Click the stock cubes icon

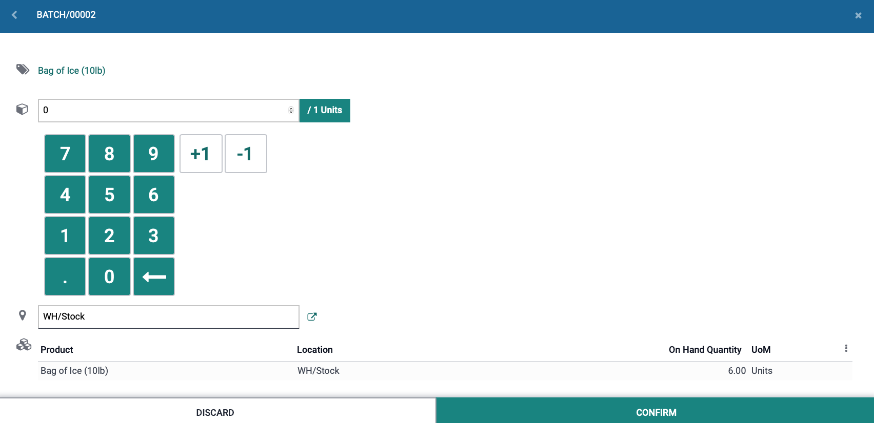[24, 345]
